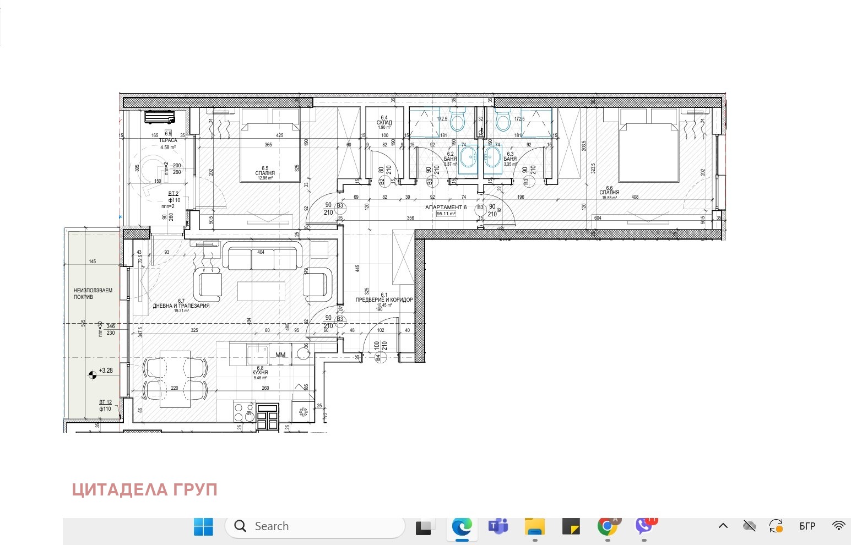851x545 pixels.
Task: Open the Wi-Fi network flyout
Action: click(x=838, y=526)
